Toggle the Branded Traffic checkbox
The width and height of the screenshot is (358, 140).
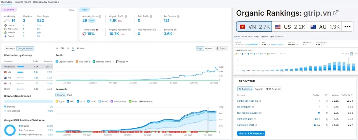(x=94, y=62)
